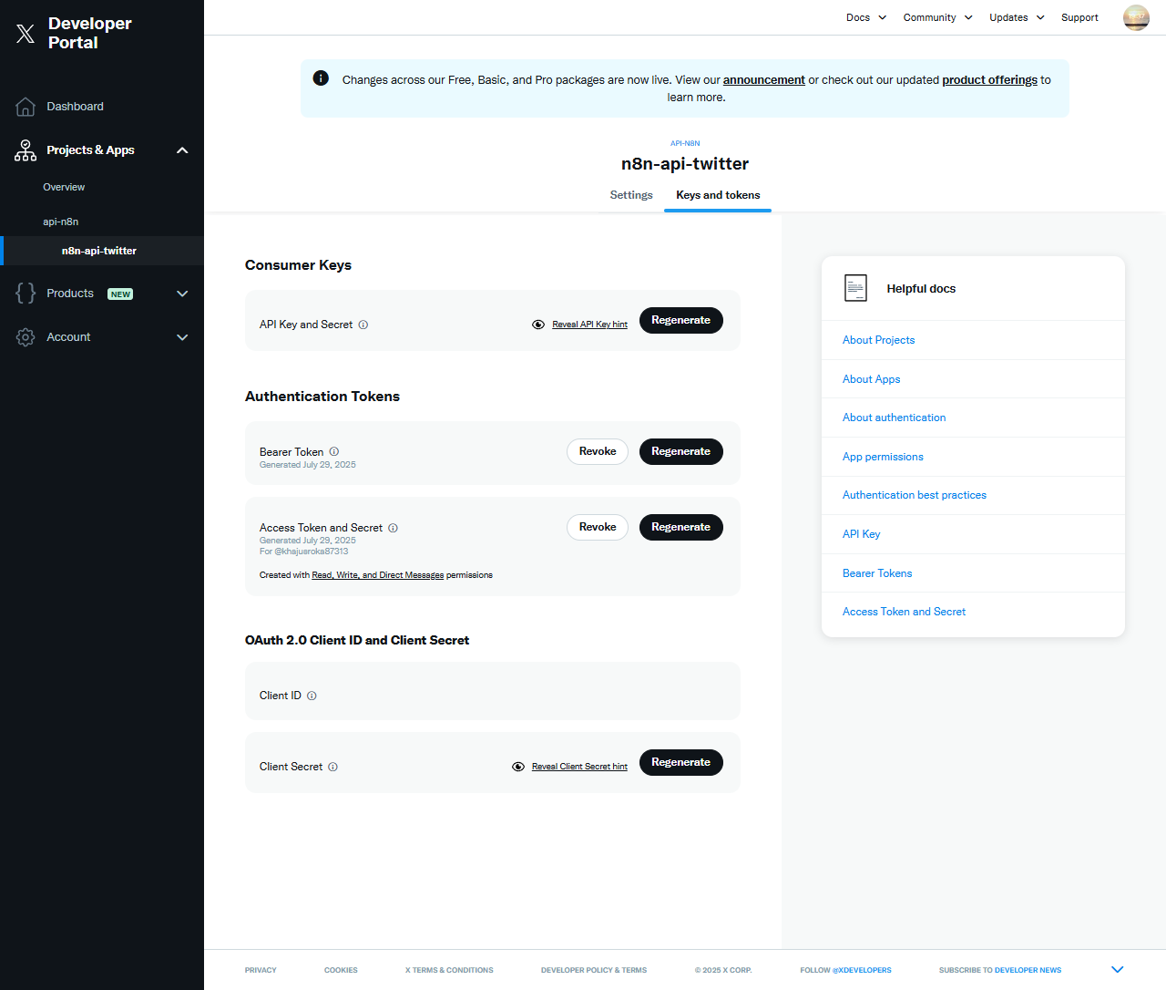
Task: Click the Reveal API Key hint link
Action: (x=589, y=325)
